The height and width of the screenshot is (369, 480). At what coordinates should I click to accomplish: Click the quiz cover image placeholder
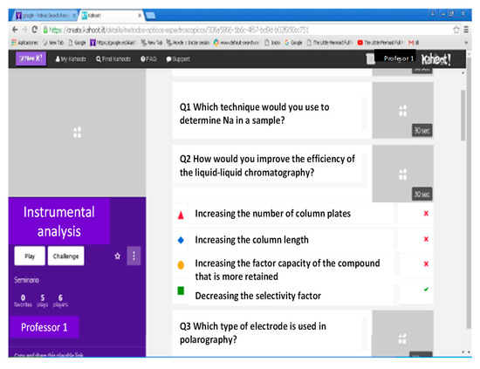[x=77, y=133]
